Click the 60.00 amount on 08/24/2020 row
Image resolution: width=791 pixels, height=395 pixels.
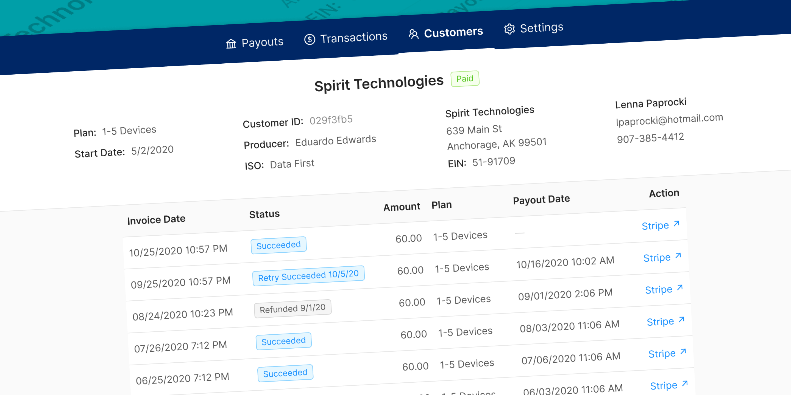click(412, 302)
